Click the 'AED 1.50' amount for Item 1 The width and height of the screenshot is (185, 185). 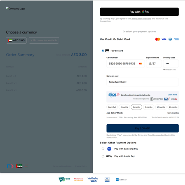tap(82, 76)
